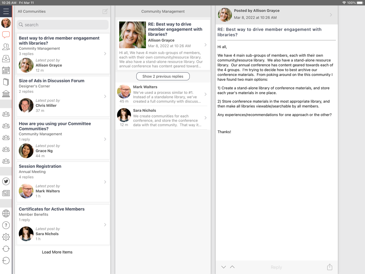Tap the Reply button in the post footer
The height and width of the screenshot is (274, 365).
[x=276, y=267]
